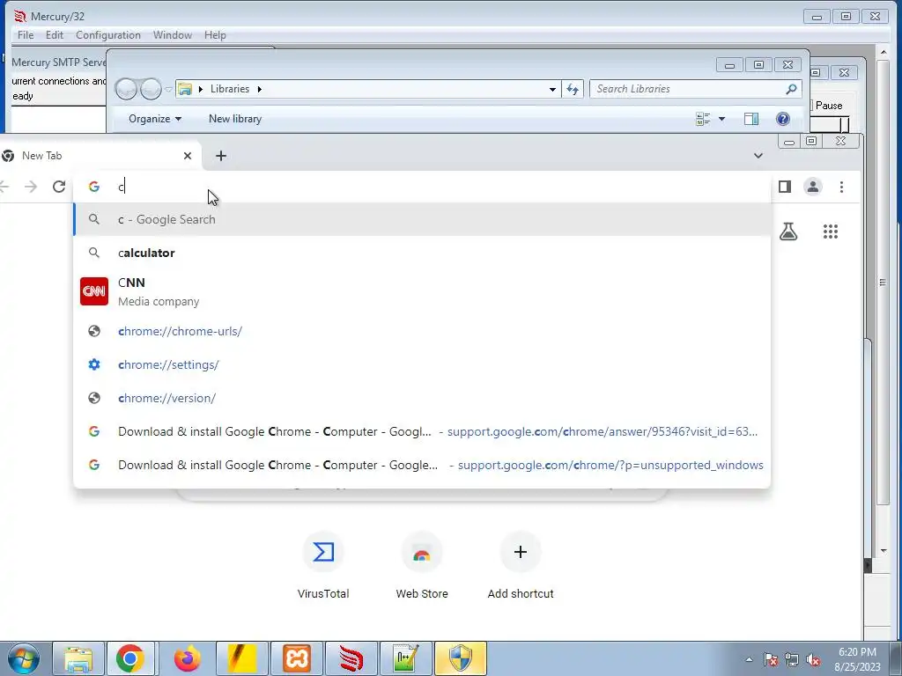Image resolution: width=902 pixels, height=676 pixels.
Task: Click the Libraries breadcrumb
Action: 230,89
